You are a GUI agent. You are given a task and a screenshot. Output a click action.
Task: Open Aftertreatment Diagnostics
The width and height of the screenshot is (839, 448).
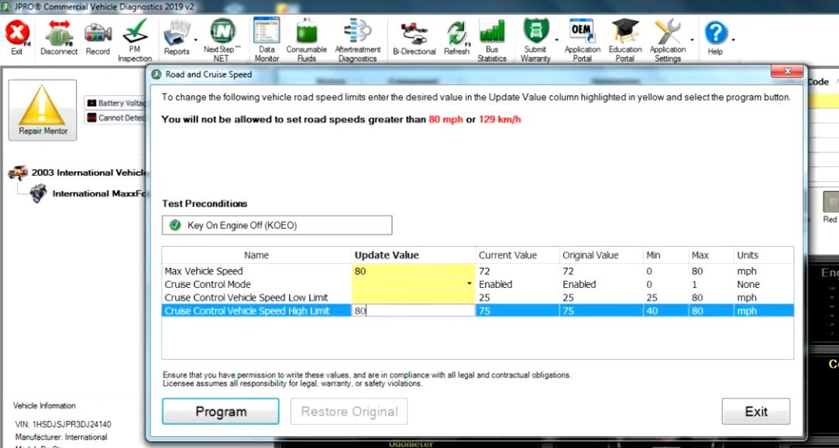(357, 39)
